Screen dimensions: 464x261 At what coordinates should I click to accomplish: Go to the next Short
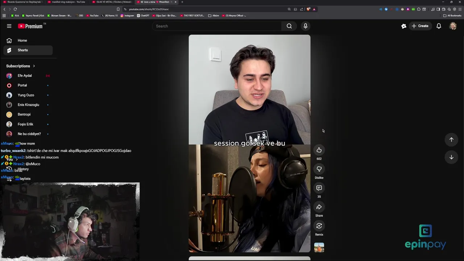[x=451, y=157]
